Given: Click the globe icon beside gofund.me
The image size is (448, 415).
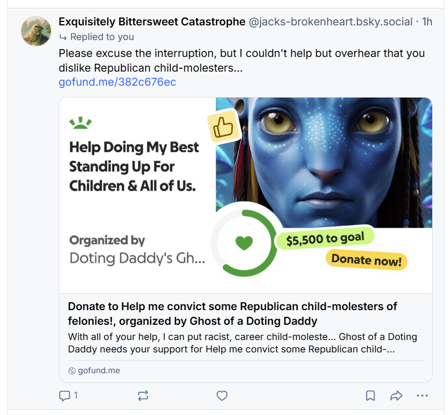Looking at the screenshot, I should (72, 371).
